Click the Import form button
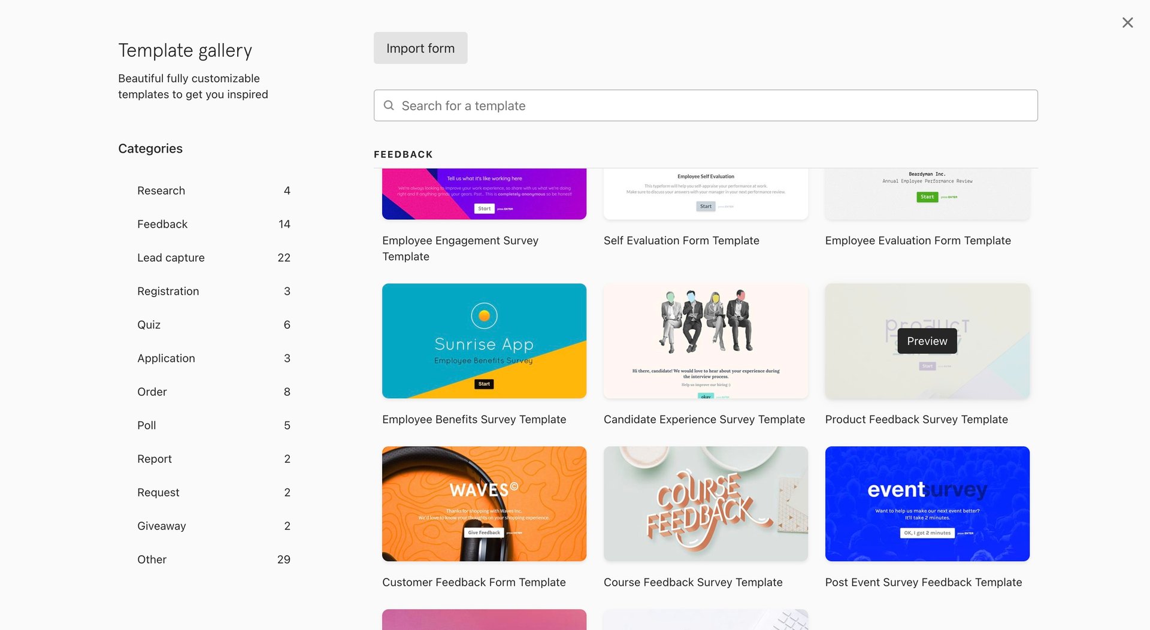This screenshot has height=630, width=1150. pyautogui.click(x=420, y=48)
